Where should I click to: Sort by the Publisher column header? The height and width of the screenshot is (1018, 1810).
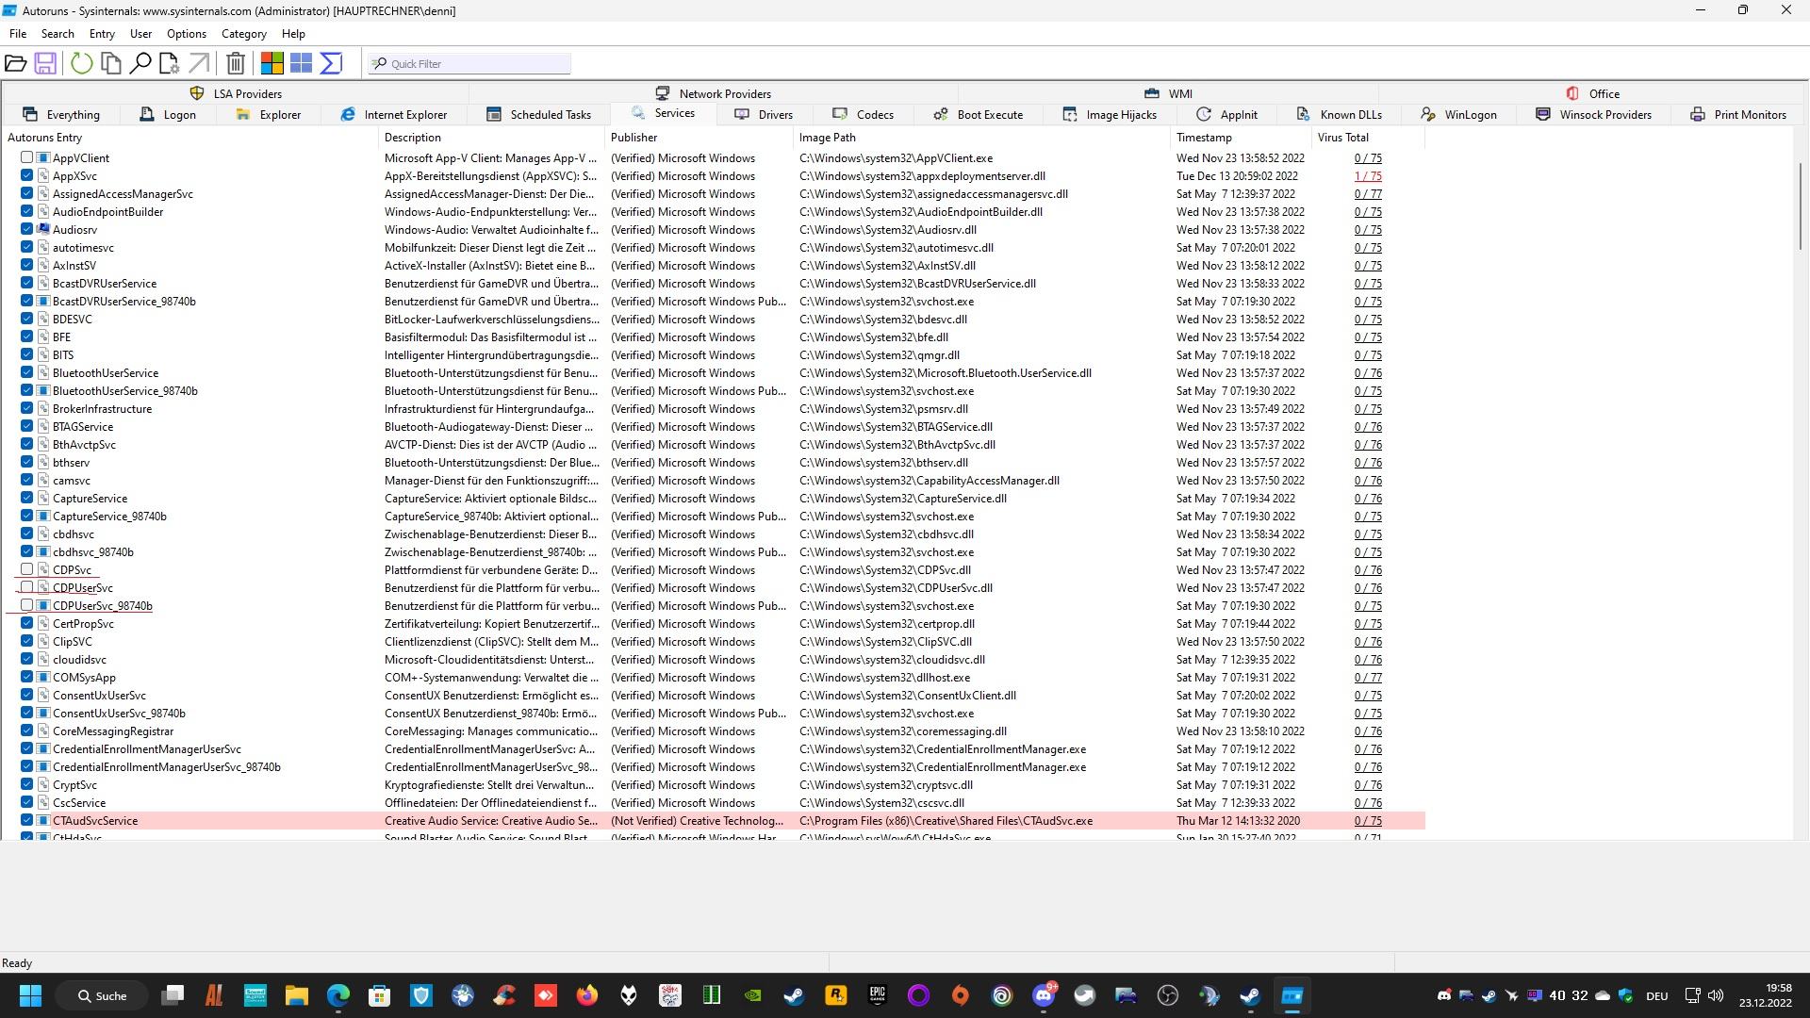coord(633,137)
